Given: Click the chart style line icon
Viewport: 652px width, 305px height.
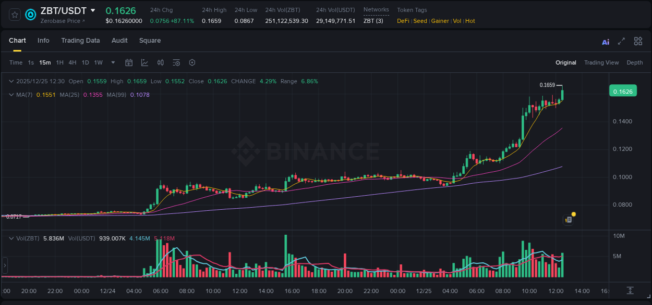Looking at the screenshot, I should click(144, 62).
